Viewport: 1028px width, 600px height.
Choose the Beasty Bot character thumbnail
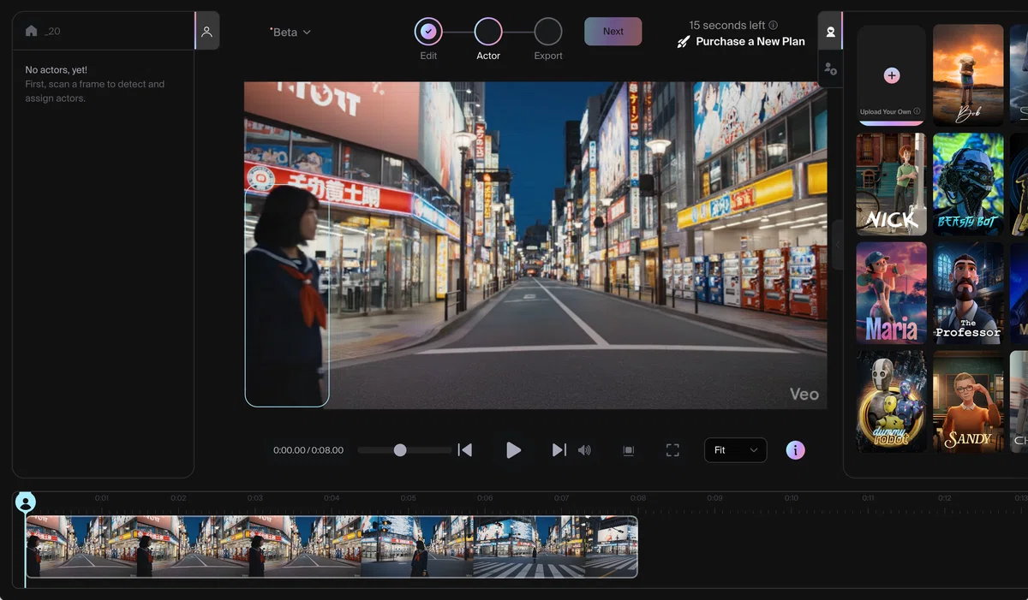[968, 184]
